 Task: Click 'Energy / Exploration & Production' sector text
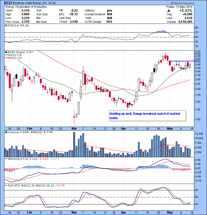tap(26, 7)
